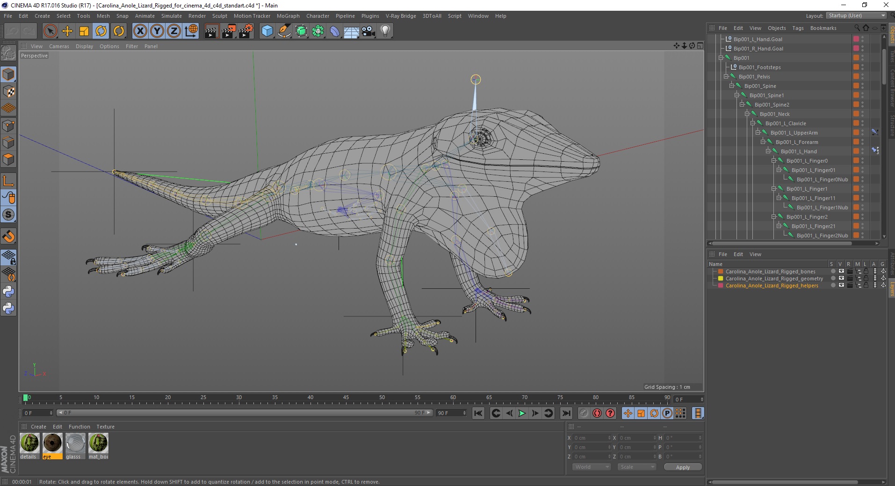Add a floor/environment object
895x486 pixels.
click(351, 31)
